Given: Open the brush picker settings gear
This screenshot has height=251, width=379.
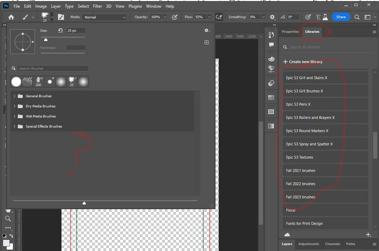Looking at the screenshot, I should [207, 30].
